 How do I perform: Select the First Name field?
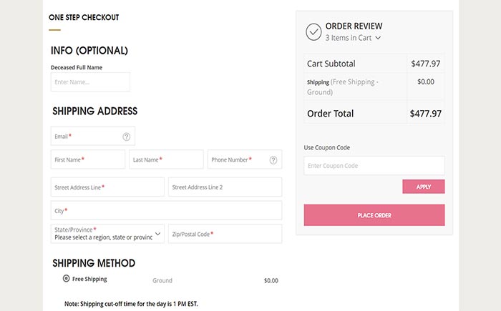coord(88,159)
